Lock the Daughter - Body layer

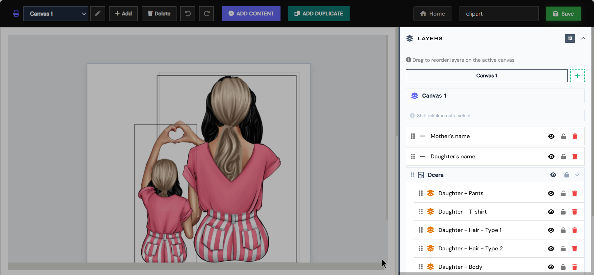click(x=563, y=267)
